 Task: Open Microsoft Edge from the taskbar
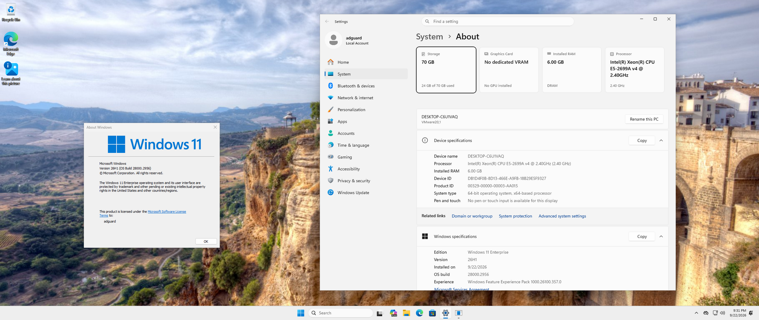point(419,313)
